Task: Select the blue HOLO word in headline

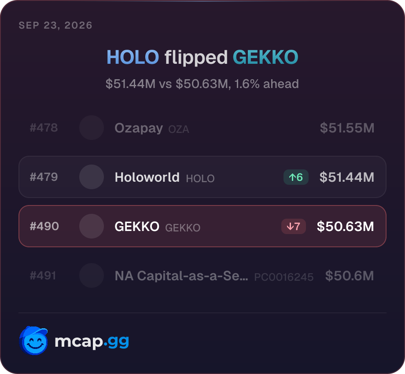Action: (x=133, y=57)
